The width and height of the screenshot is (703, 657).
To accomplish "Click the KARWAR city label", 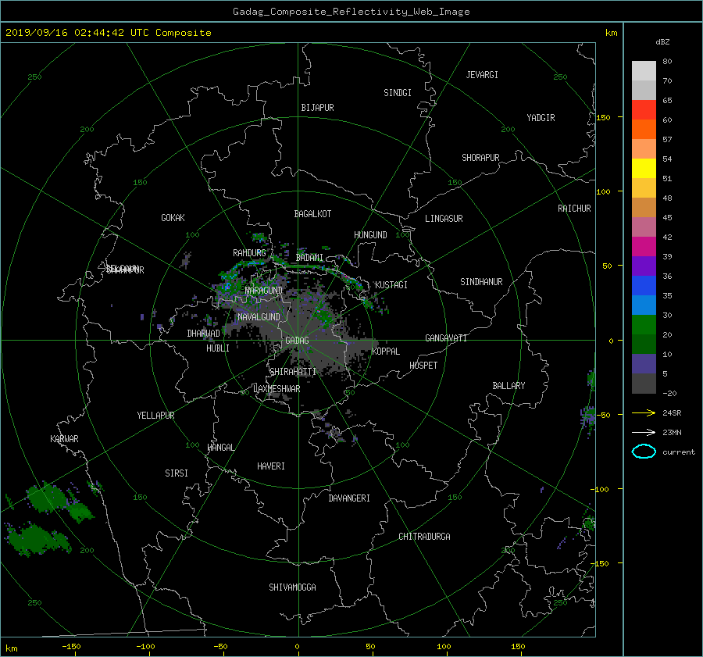I will click(64, 439).
